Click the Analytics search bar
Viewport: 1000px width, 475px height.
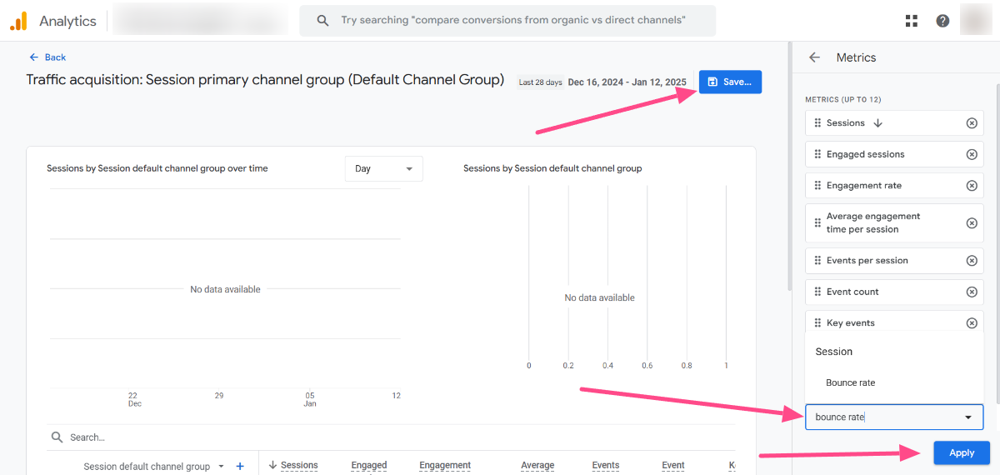[x=507, y=21]
